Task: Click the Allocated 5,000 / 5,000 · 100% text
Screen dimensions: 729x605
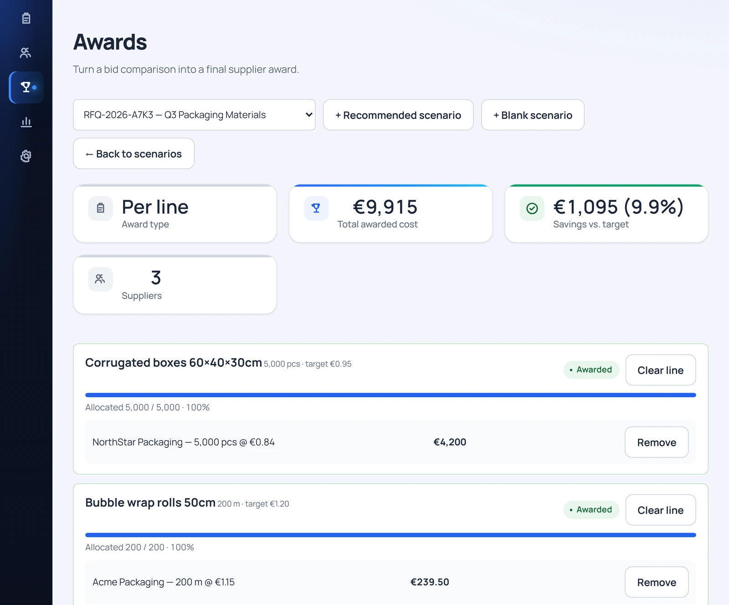Action: click(147, 407)
